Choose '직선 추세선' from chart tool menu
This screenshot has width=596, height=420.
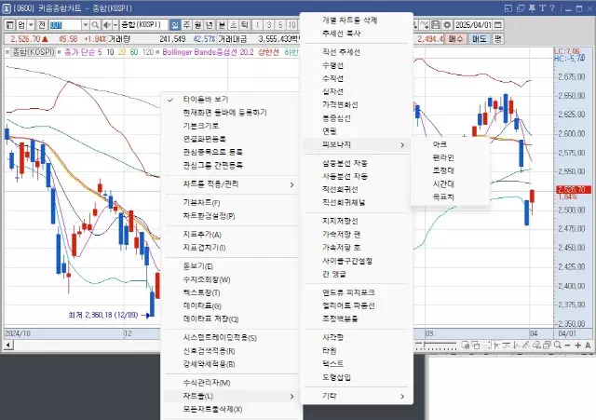click(x=356, y=52)
